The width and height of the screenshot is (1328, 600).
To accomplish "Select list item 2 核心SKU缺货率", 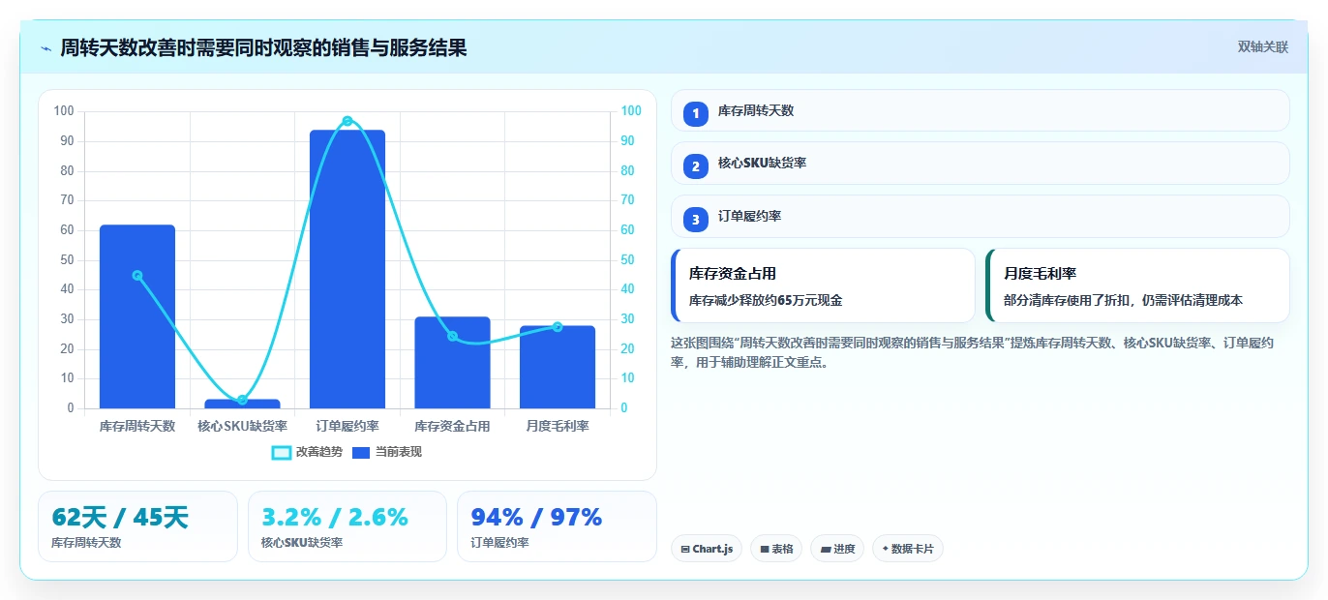I will tap(980, 164).
